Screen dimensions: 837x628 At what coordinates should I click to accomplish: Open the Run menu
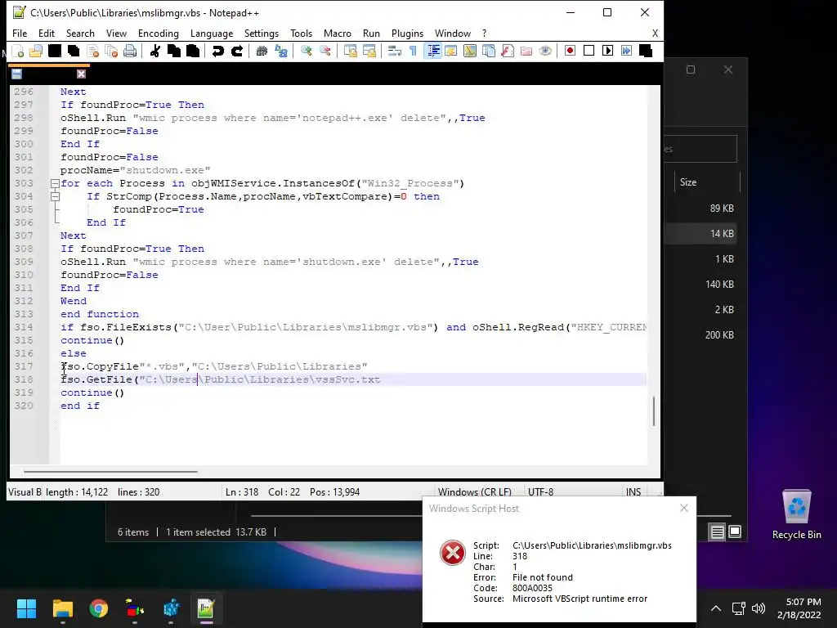(x=372, y=33)
